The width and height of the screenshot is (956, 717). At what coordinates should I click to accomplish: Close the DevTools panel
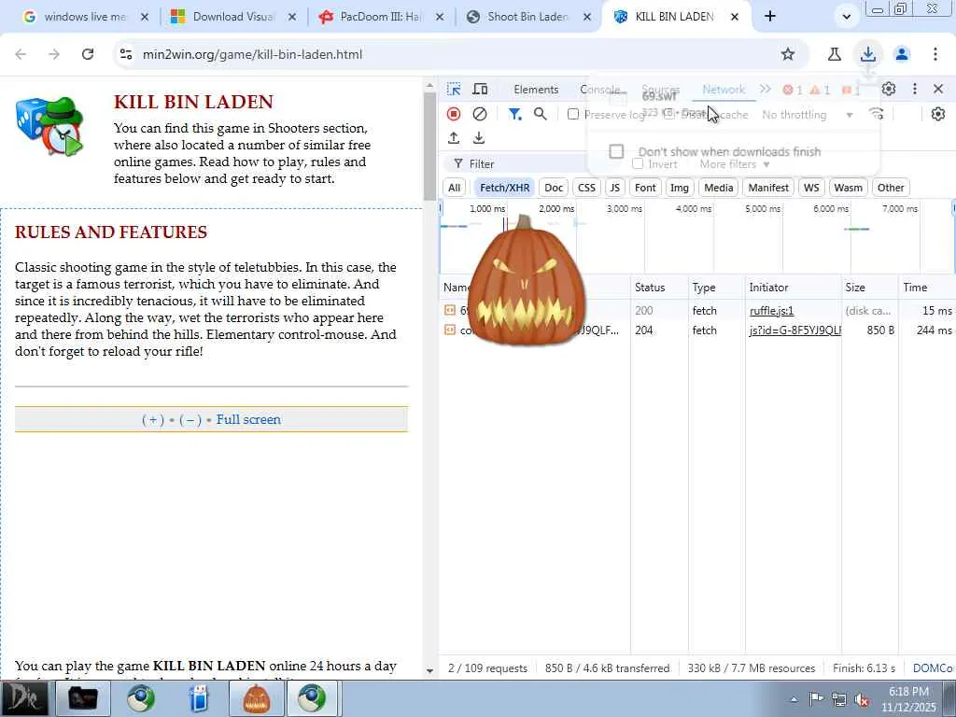pos(938,89)
